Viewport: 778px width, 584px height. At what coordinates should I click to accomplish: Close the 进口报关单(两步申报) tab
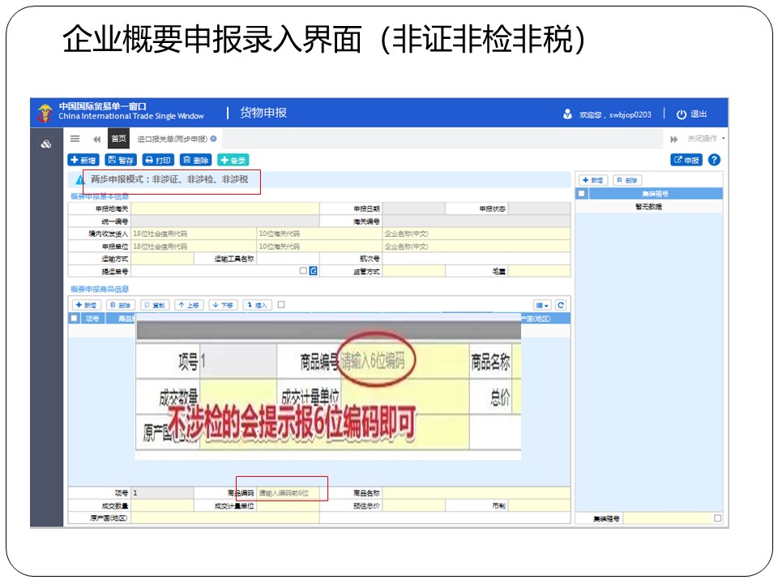(x=214, y=139)
